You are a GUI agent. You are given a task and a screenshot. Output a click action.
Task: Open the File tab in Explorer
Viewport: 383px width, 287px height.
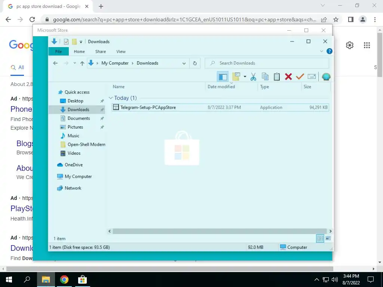[59, 52]
